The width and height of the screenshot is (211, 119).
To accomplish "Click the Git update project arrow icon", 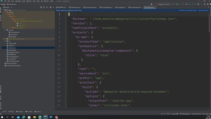I will pos(190,4).
